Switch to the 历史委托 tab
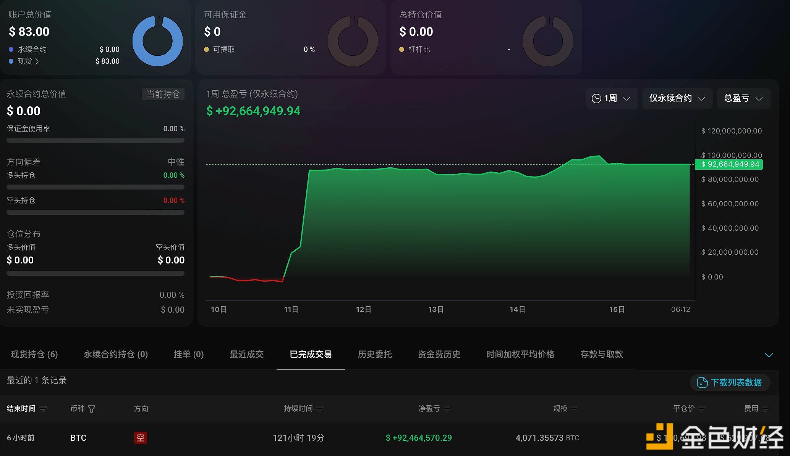This screenshot has height=456, width=790. (375, 354)
